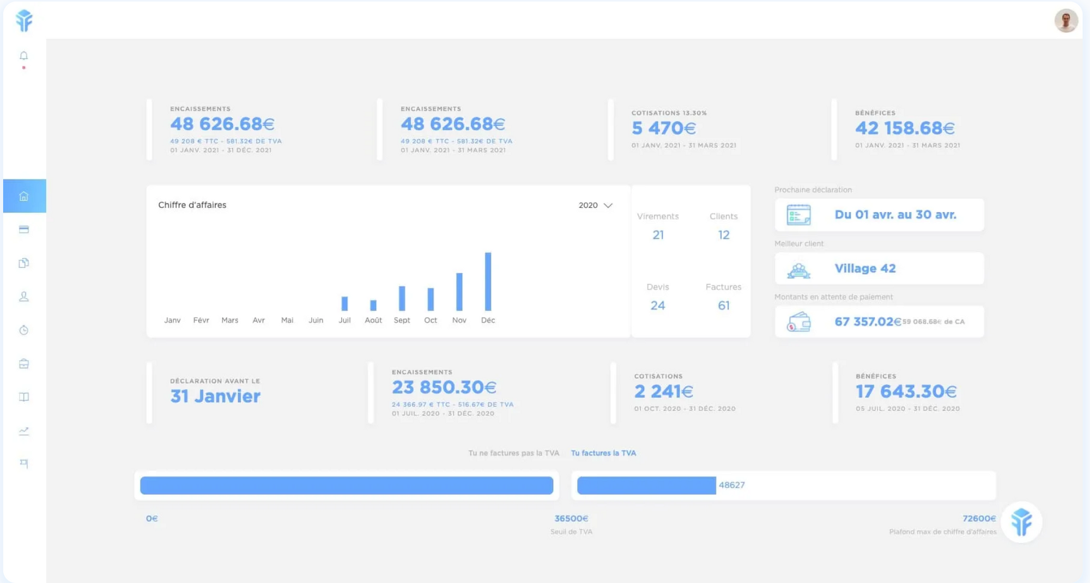
Task: Click the December bar in the revenue chart
Action: tap(488, 280)
